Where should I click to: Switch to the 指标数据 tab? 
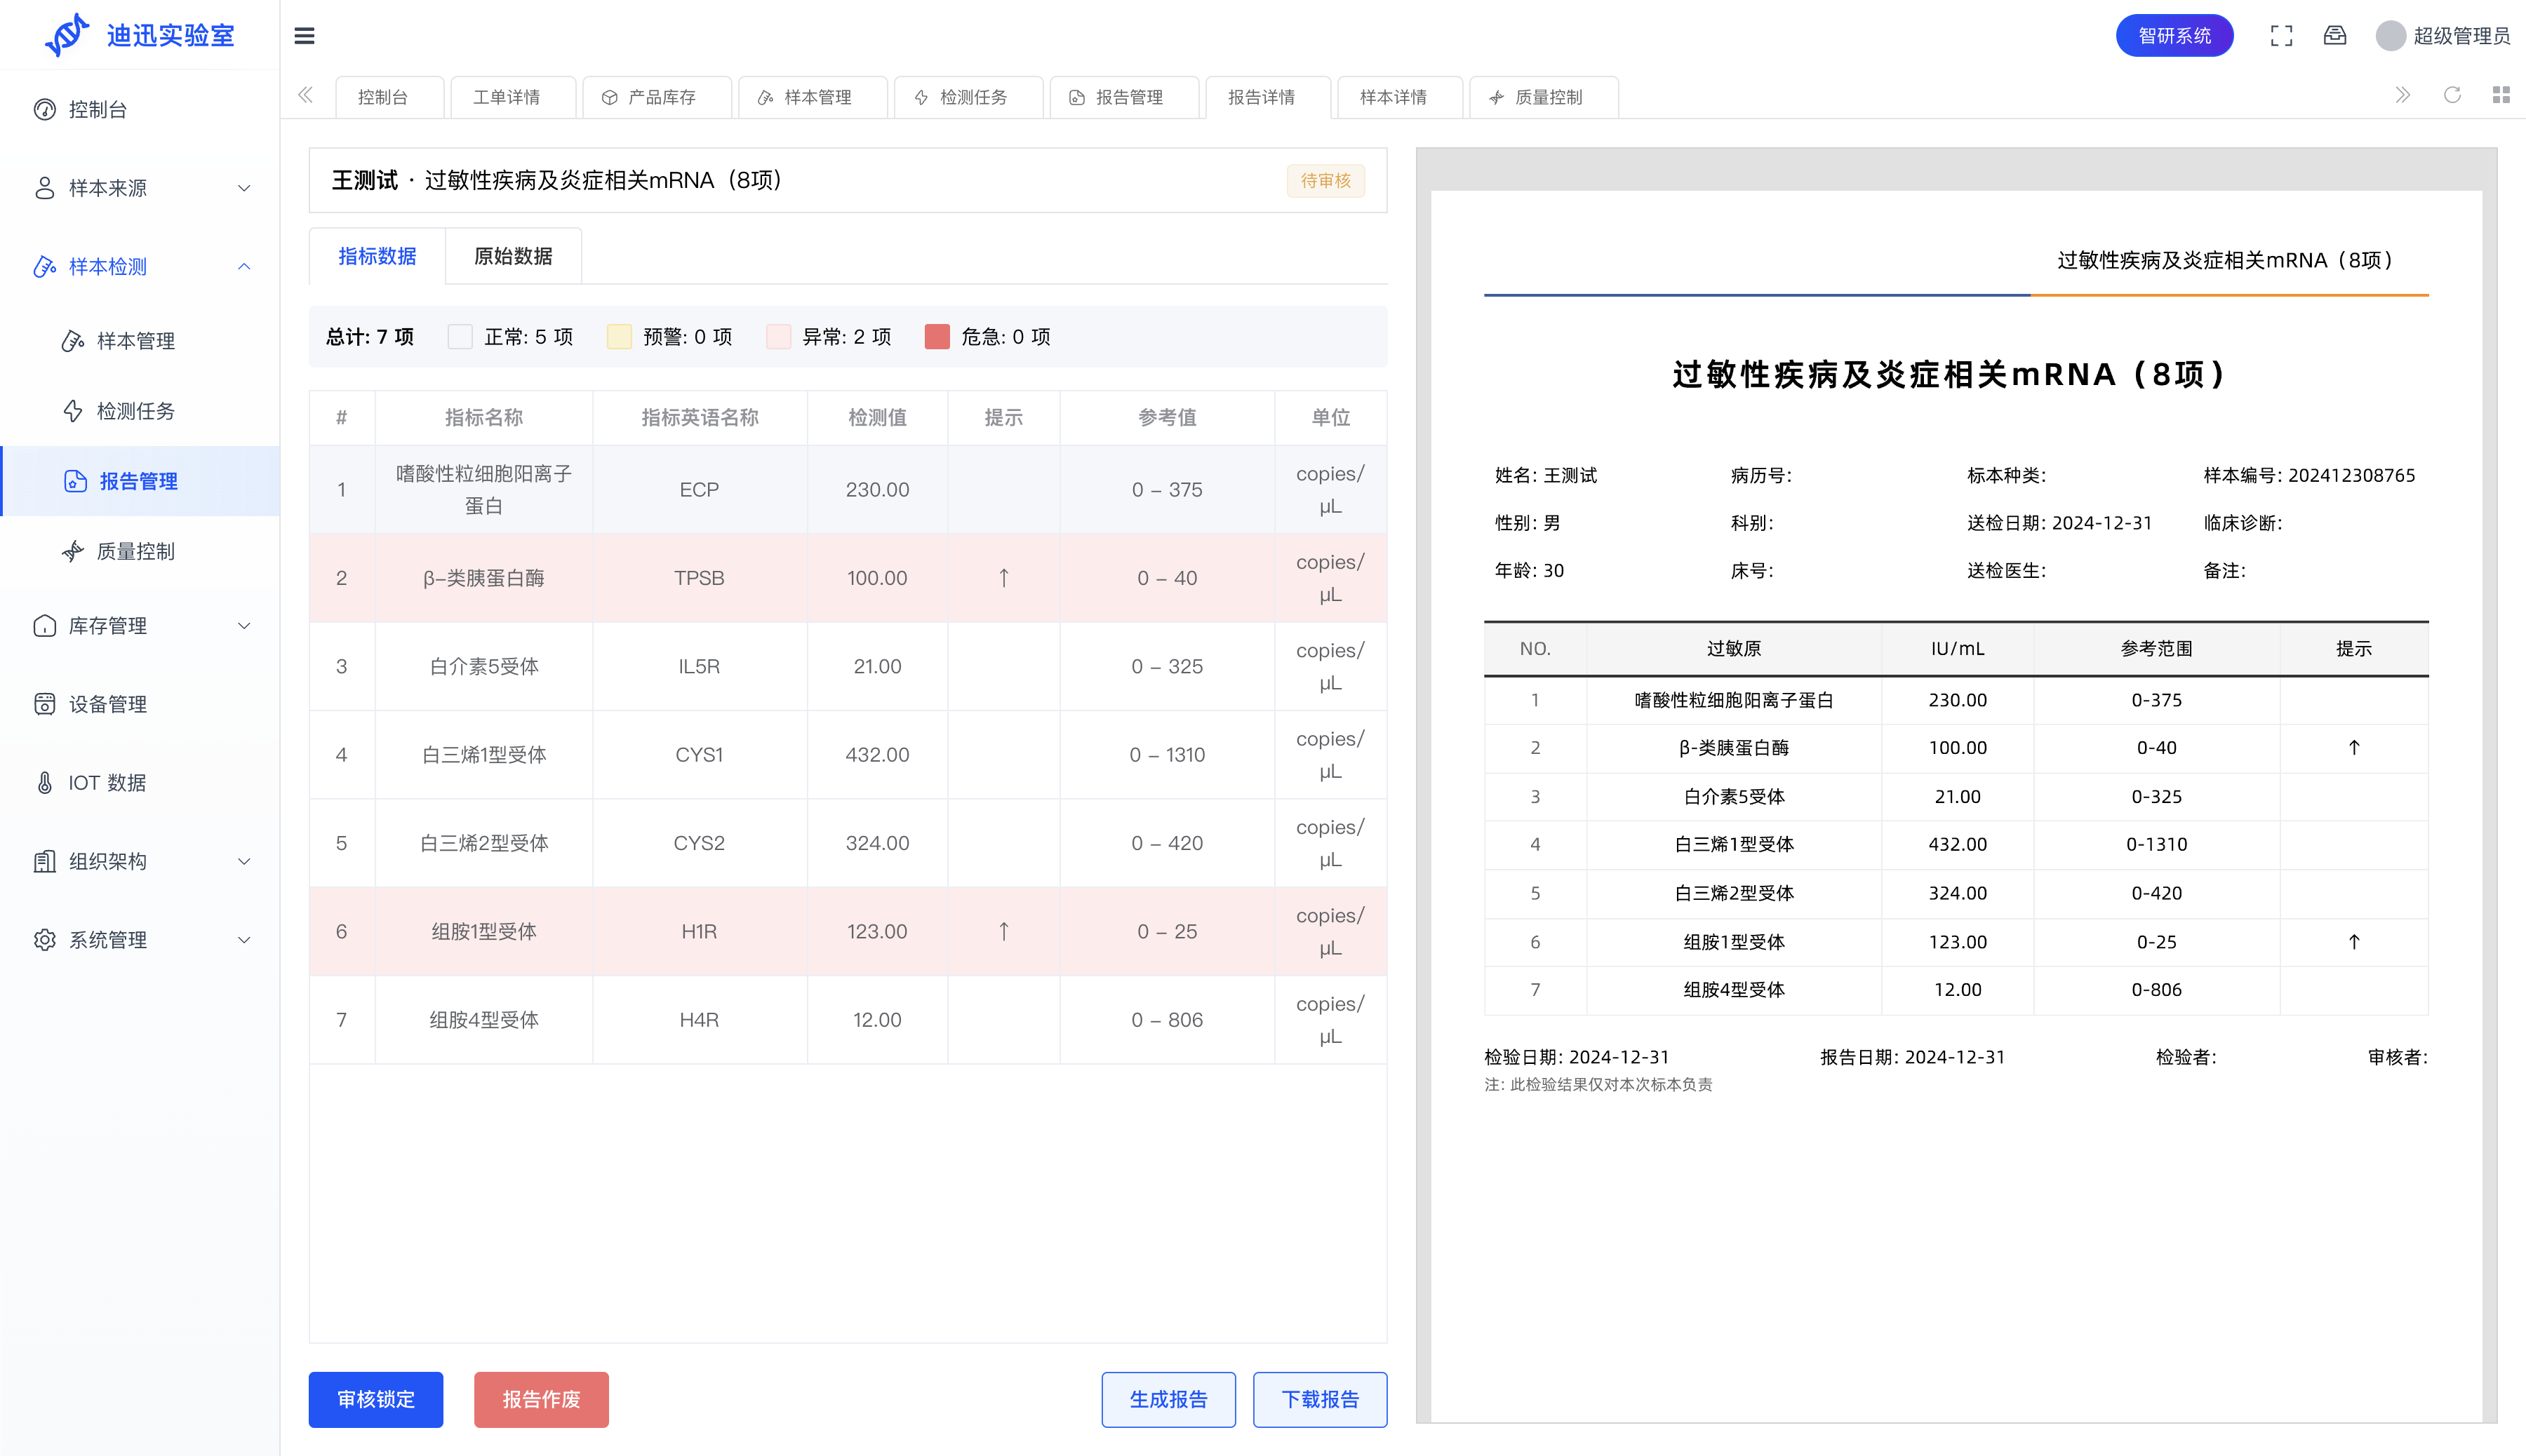tap(377, 256)
